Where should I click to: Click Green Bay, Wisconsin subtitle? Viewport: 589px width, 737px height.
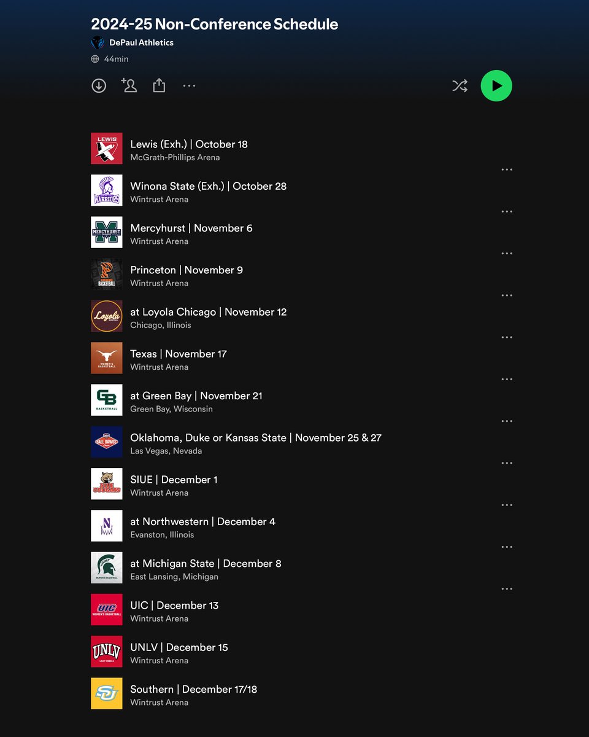(x=172, y=409)
